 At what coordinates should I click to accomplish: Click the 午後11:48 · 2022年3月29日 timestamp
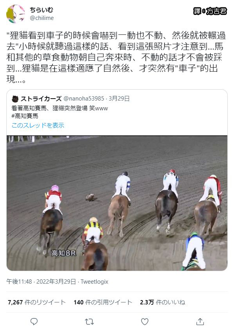[x=41, y=282]
